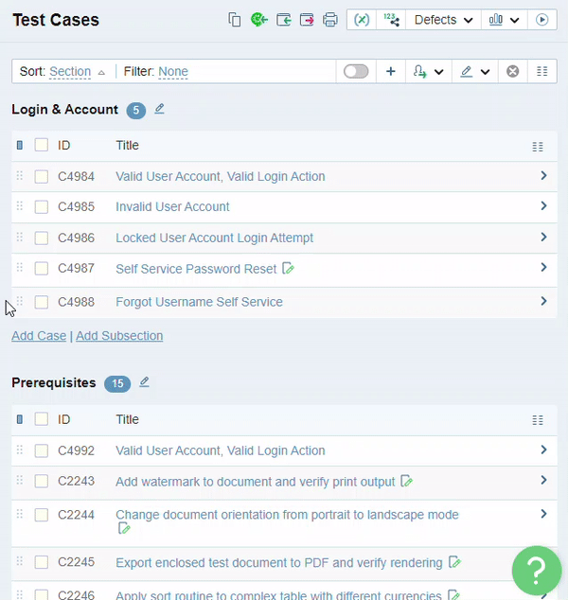Open the Defects dropdown
This screenshot has width=568, height=600.
pos(443,20)
